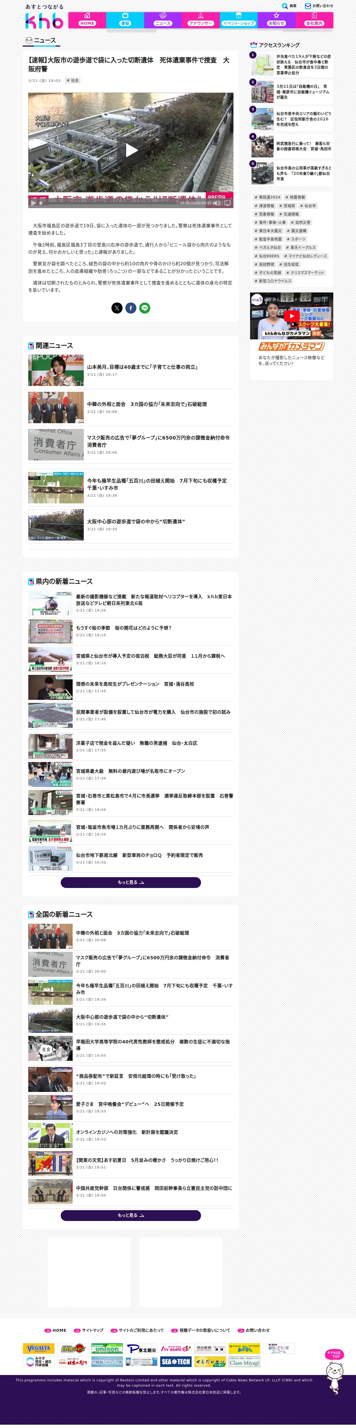Image resolution: width=356 pixels, height=1428 pixels.
Task: Click the アクセスランキング heading icon
Action: 254,45
